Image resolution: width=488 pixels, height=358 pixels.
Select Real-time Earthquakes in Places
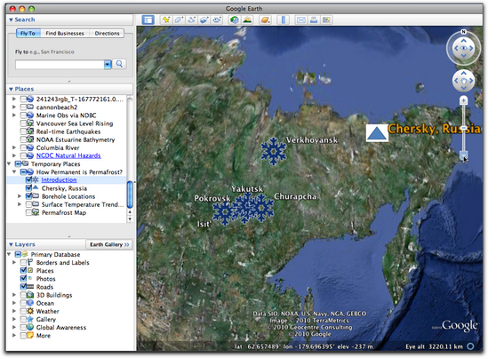tap(68, 131)
